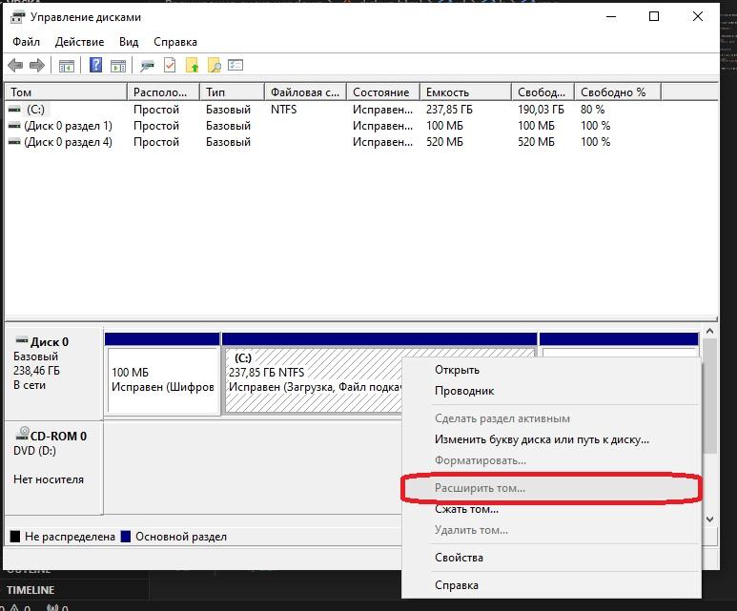Show/hide console tree toolbar icon
The height and width of the screenshot is (611, 737).
point(67,66)
